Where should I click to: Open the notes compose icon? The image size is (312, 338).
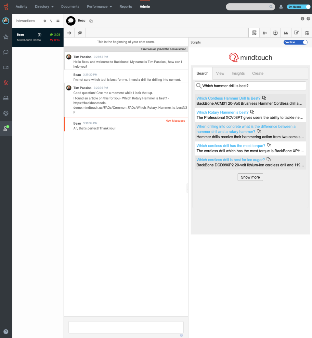click(296, 33)
